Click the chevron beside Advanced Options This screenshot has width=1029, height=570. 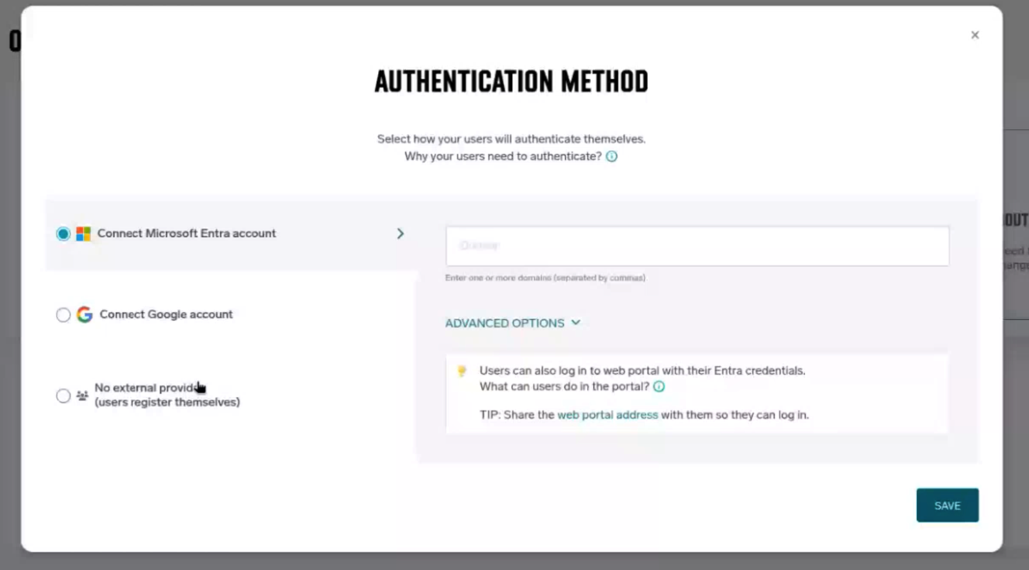tap(576, 322)
